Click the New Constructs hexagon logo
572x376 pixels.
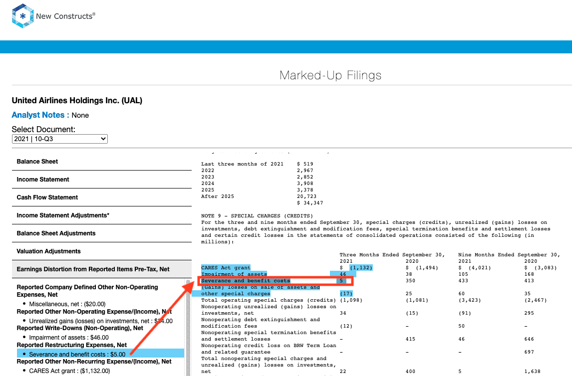[22, 16]
